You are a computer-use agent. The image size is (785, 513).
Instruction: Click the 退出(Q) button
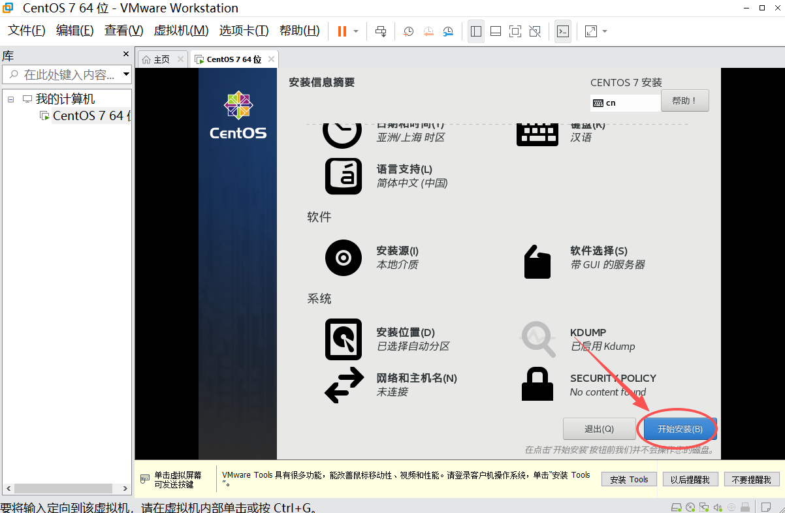(599, 429)
